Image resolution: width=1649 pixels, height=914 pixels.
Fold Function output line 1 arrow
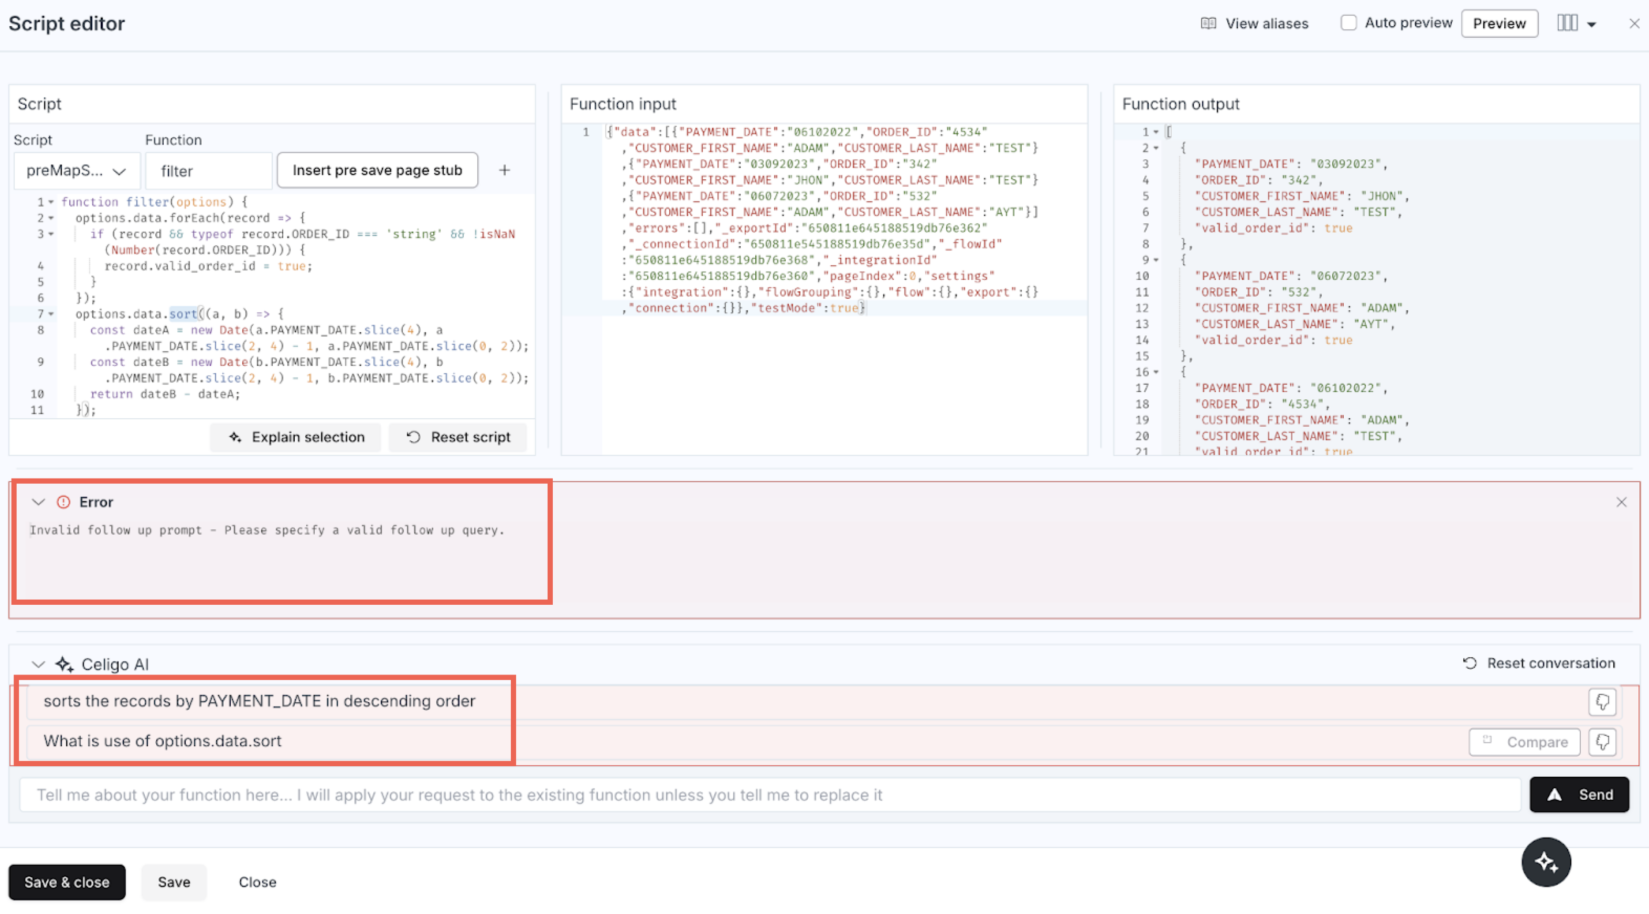click(1156, 133)
